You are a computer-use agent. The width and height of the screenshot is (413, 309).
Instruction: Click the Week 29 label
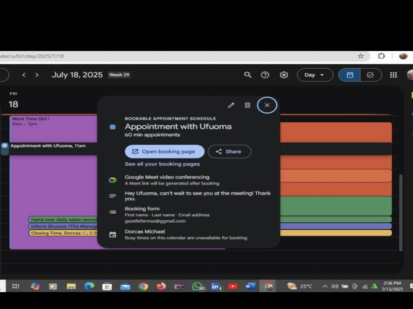coord(119,75)
